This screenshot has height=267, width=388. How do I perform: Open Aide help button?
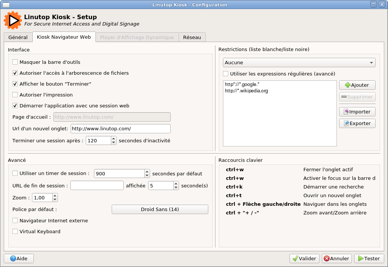coord(19,258)
